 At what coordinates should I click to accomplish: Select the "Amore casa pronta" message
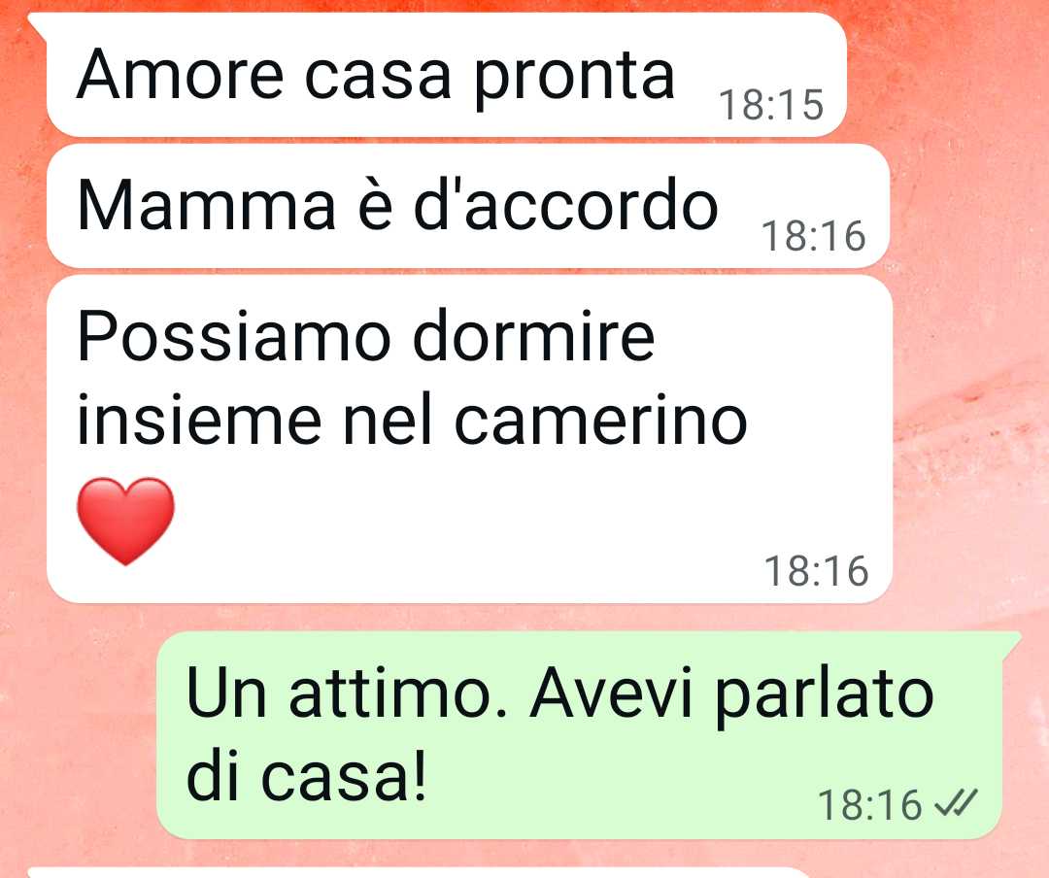pos(447,74)
